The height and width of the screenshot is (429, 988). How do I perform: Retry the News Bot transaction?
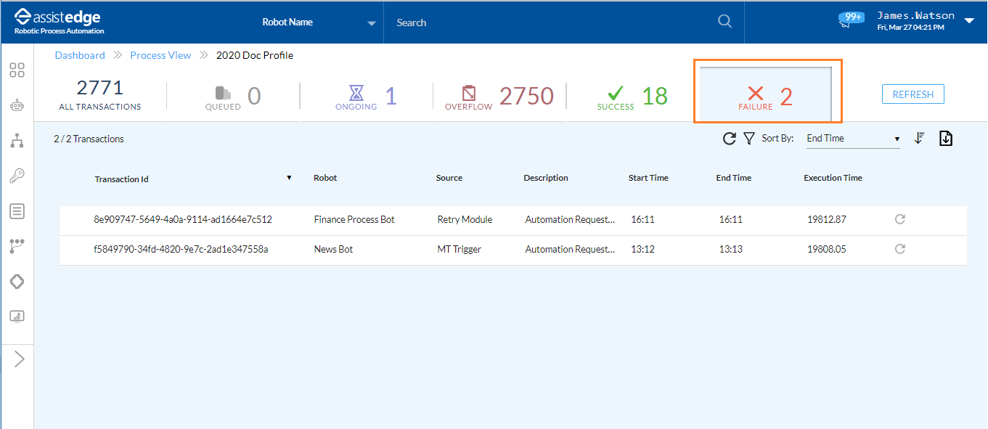(900, 249)
